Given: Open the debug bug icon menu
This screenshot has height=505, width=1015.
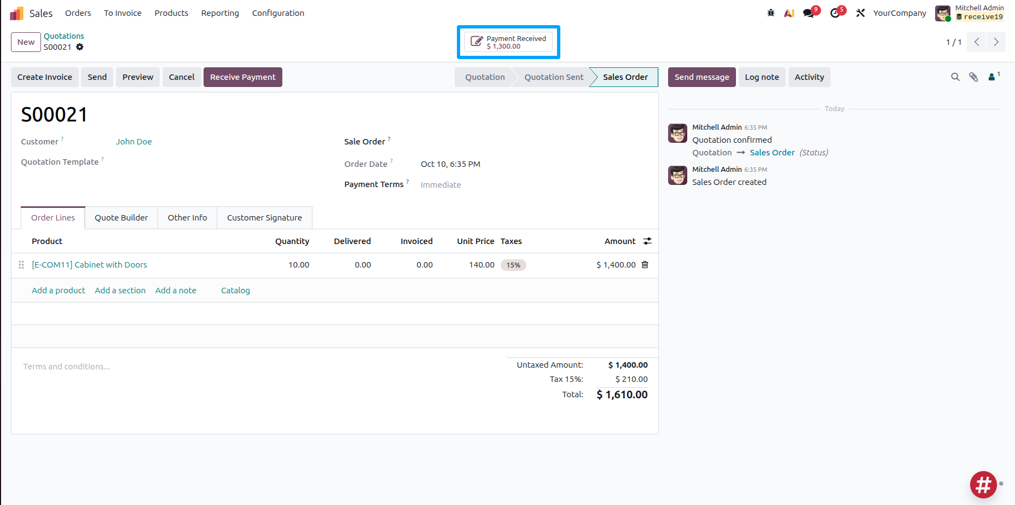Looking at the screenshot, I should (x=770, y=13).
